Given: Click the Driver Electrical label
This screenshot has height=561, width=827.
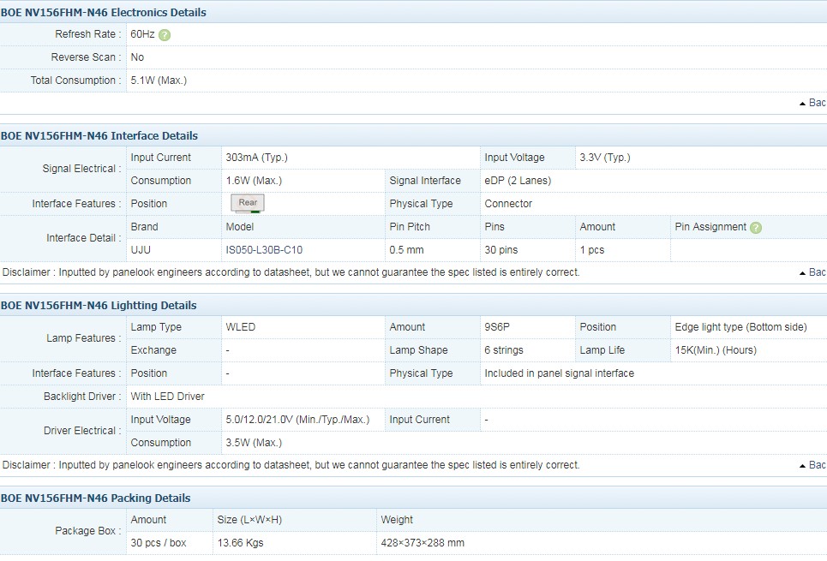Looking at the screenshot, I should [82, 432].
